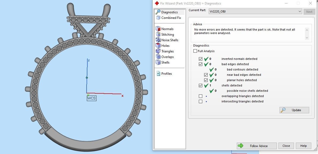Close the Fix Wizard window
Image resolution: width=318 pixels, height=154 pixels.
click(310, 3)
